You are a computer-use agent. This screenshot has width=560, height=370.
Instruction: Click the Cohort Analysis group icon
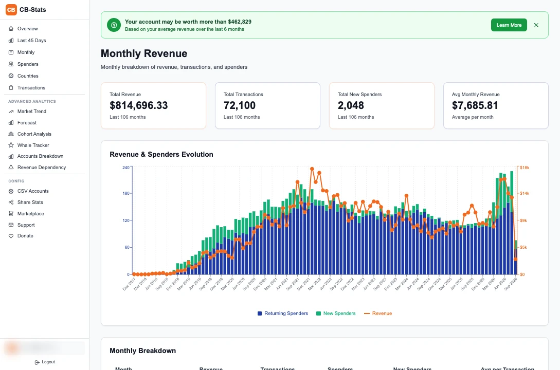[x=11, y=134]
